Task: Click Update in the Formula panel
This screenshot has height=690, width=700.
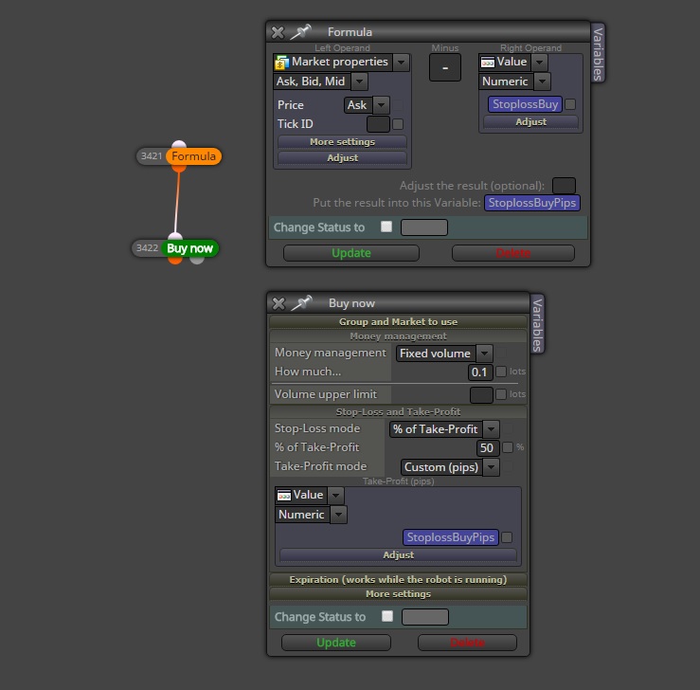Action: 351,253
